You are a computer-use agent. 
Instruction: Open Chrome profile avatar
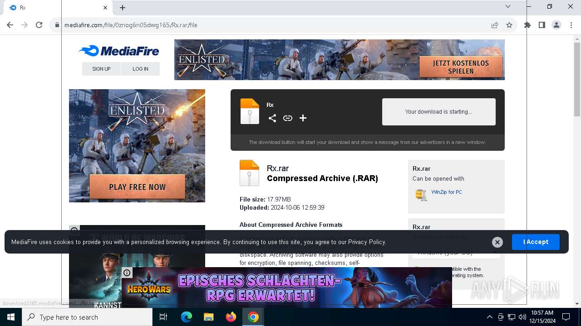point(556,25)
